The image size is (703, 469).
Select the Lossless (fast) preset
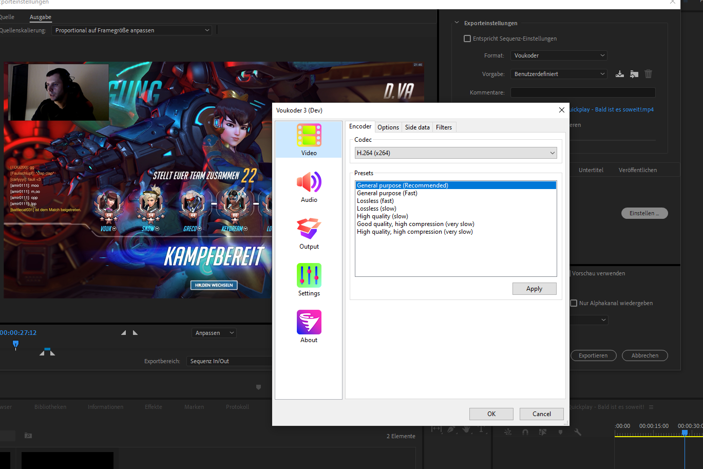tap(375, 201)
